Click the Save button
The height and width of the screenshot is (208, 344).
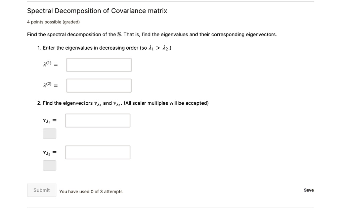(x=308, y=190)
